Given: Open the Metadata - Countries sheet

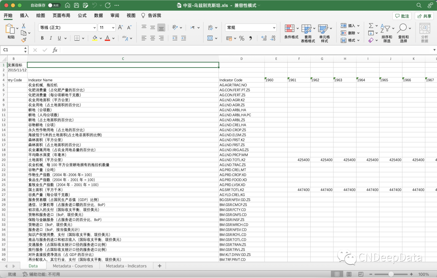Looking at the screenshot, I should [73, 266].
